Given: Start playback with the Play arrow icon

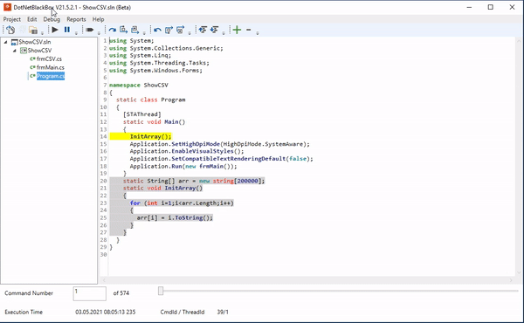Looking at the screenshot, I should (x=55, y=30).
